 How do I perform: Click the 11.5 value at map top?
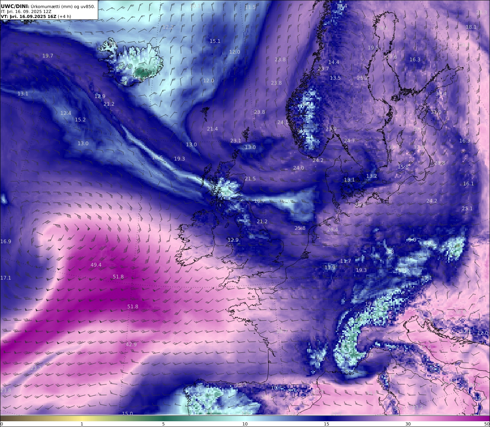point(250,7)
